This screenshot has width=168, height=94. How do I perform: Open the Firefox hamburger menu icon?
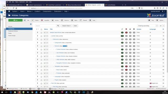click(x=167, y=8)
